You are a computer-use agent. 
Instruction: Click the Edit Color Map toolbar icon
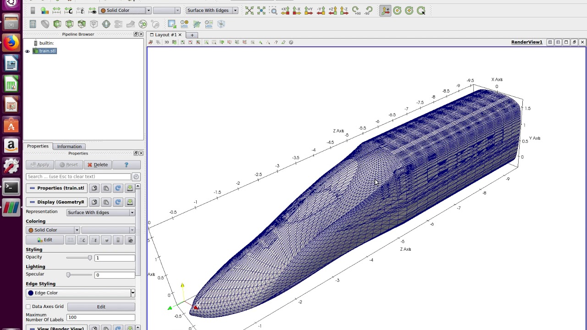44,10
